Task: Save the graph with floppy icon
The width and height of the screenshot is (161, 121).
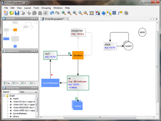Action: pos(17,13)
